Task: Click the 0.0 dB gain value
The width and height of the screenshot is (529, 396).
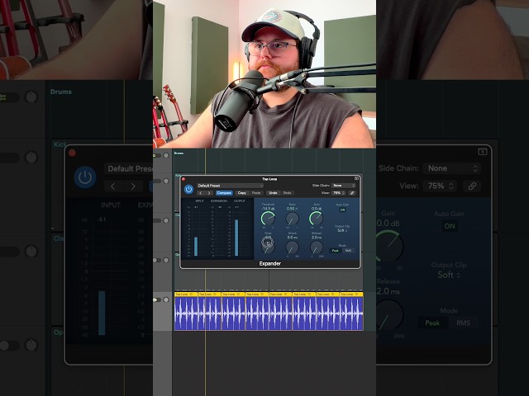Action: [x=317, y=209]
